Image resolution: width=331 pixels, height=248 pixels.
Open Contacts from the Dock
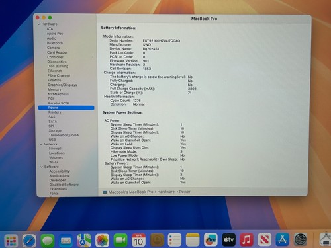(x=157, y=241)
